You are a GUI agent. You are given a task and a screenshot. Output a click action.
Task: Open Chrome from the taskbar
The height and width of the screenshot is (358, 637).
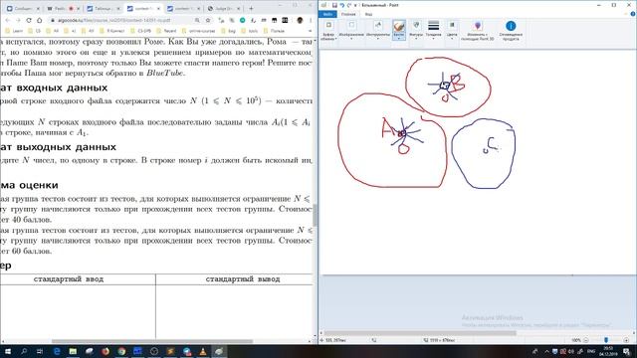[121, 351]
